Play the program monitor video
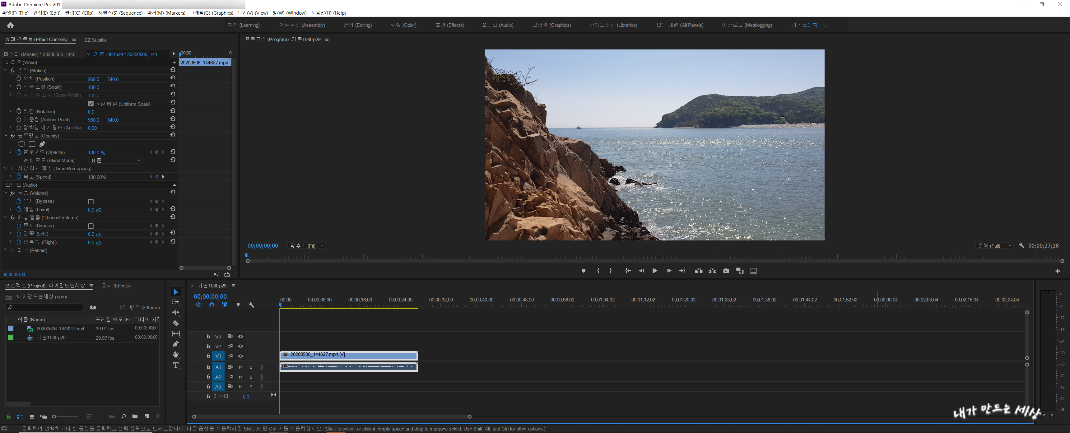The image size is (1070, 433). (655, 271)
